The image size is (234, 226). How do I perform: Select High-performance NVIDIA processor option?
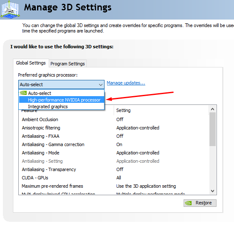(62, 100)
